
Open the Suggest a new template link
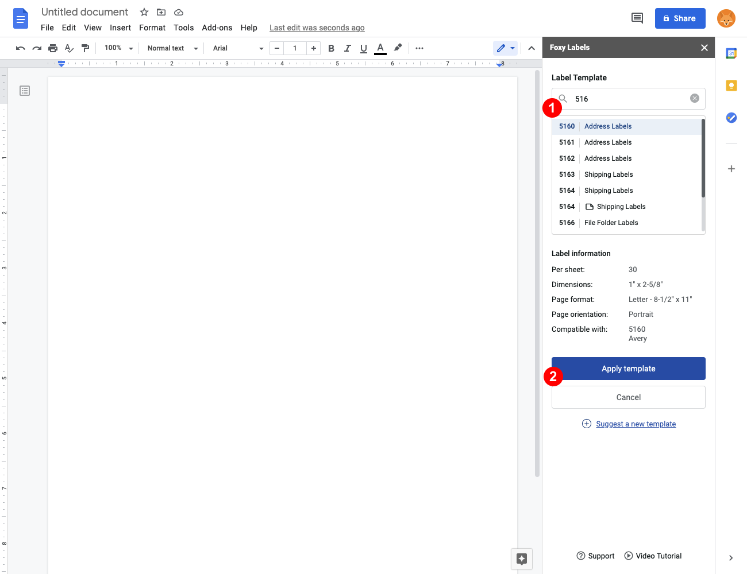pos(636,424)
